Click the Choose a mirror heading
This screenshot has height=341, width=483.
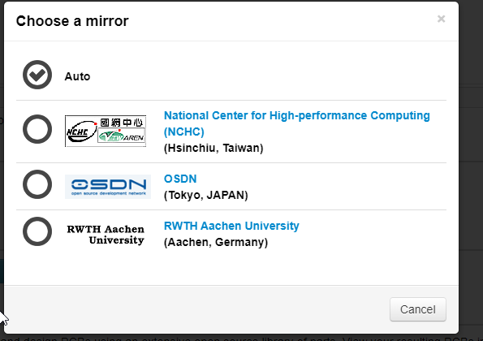(x=72, y=21)
